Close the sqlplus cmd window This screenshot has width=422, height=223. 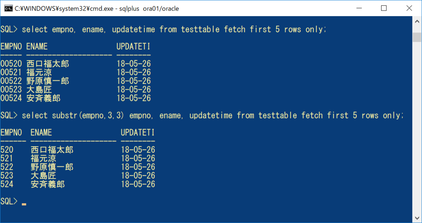[x=409, y=8]
